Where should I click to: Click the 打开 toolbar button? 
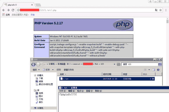coord(46,70)
